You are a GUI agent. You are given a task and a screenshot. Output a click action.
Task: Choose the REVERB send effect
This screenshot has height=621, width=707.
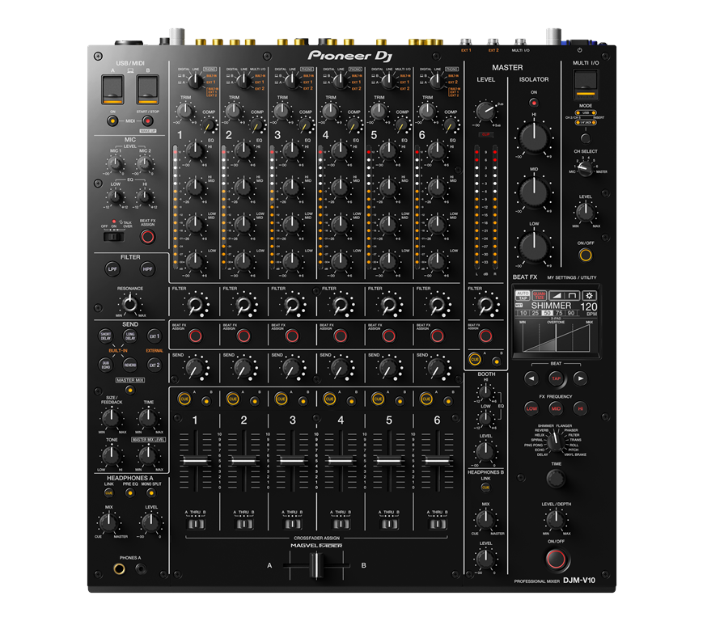coord(130,365)
